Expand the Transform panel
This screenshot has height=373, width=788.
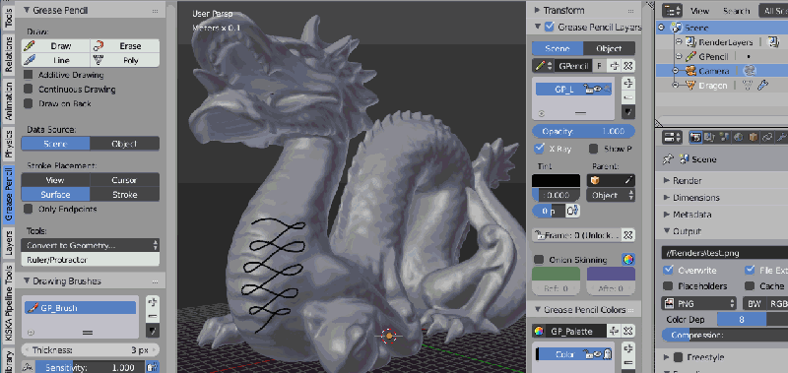(x=537, y=10)
